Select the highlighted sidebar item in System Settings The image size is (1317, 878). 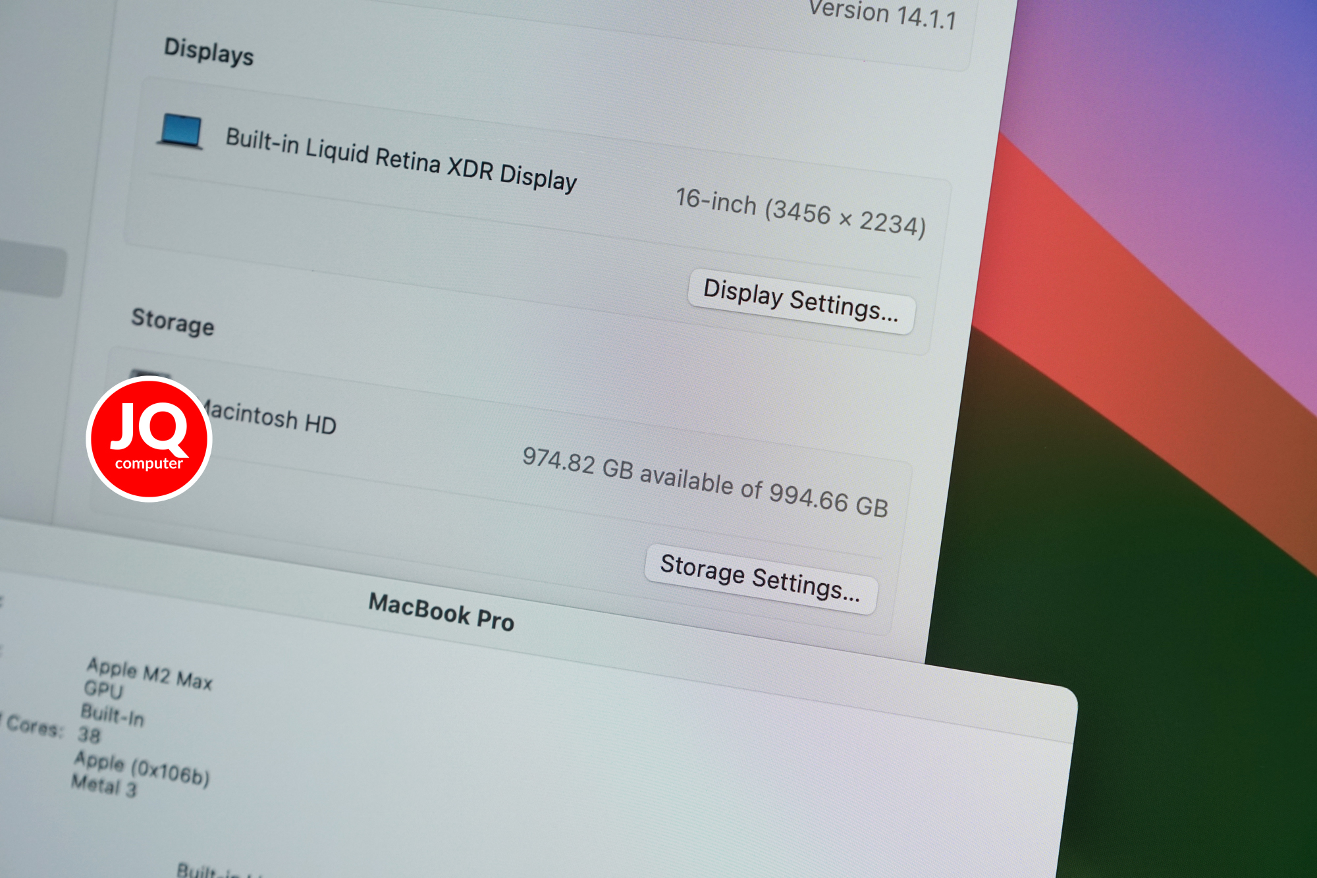coord(33,268)
